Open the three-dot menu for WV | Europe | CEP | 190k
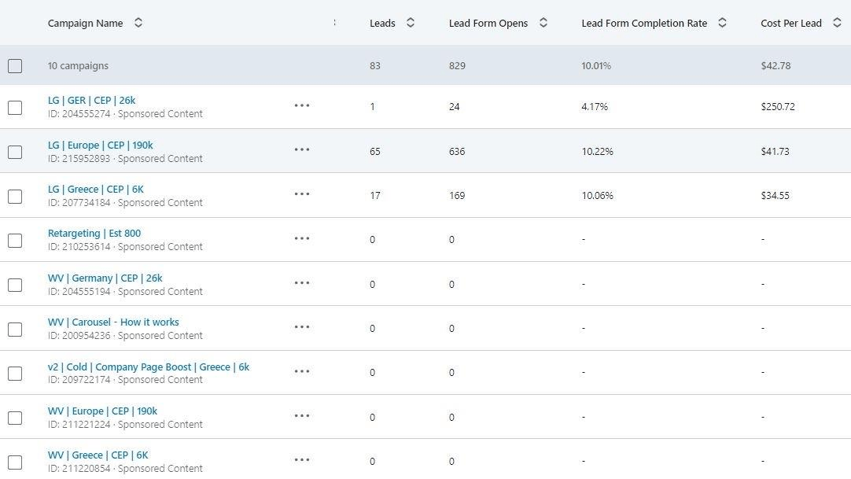The image size is (851, 479). coord(302,416)
